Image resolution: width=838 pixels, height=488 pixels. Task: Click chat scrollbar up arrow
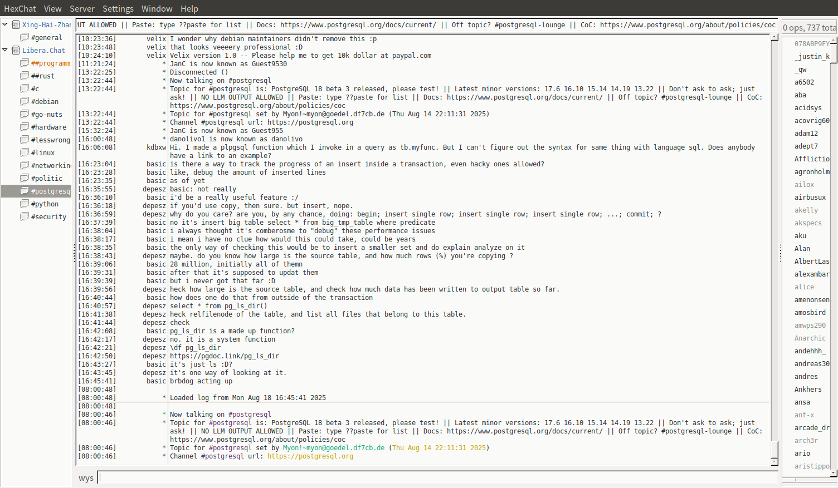click(x=774, y=37)
